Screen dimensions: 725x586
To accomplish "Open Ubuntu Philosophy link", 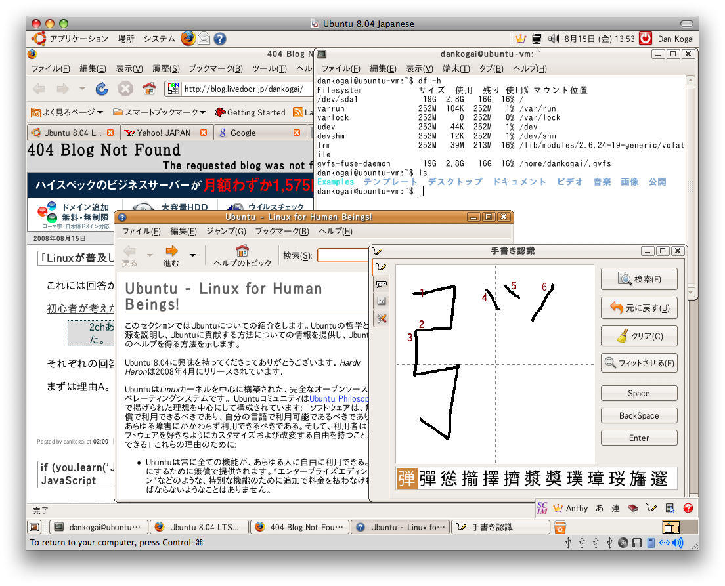I will point(338,398).
